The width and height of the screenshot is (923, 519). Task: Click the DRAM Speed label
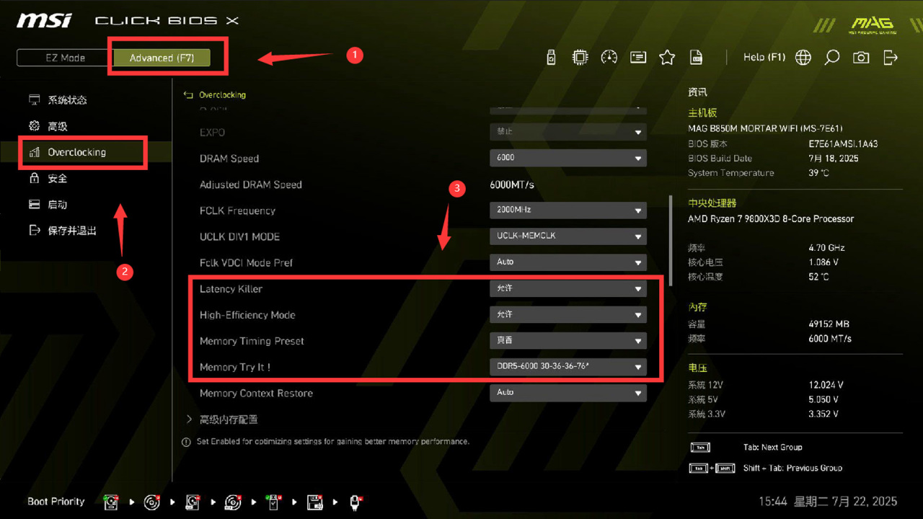[x=229, y=159]
